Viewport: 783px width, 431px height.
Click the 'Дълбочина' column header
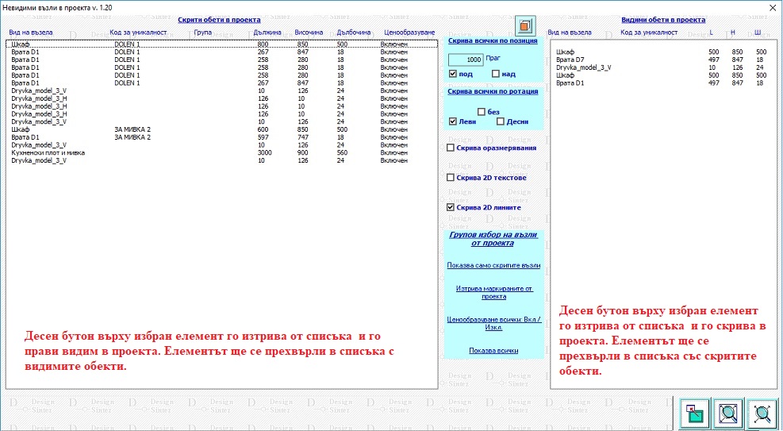(354, 33)
